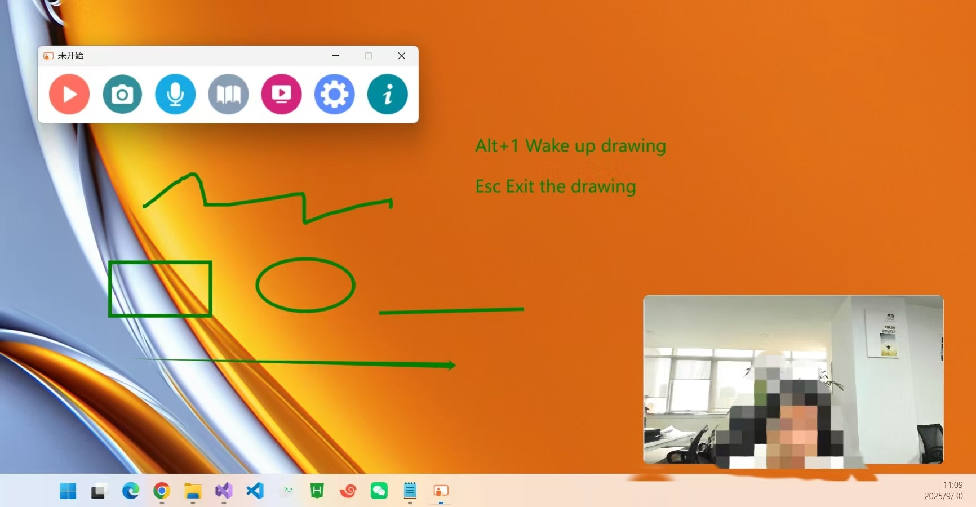
Task: Open settings via the blue gear icon
Action: click(x=334, y=94)
